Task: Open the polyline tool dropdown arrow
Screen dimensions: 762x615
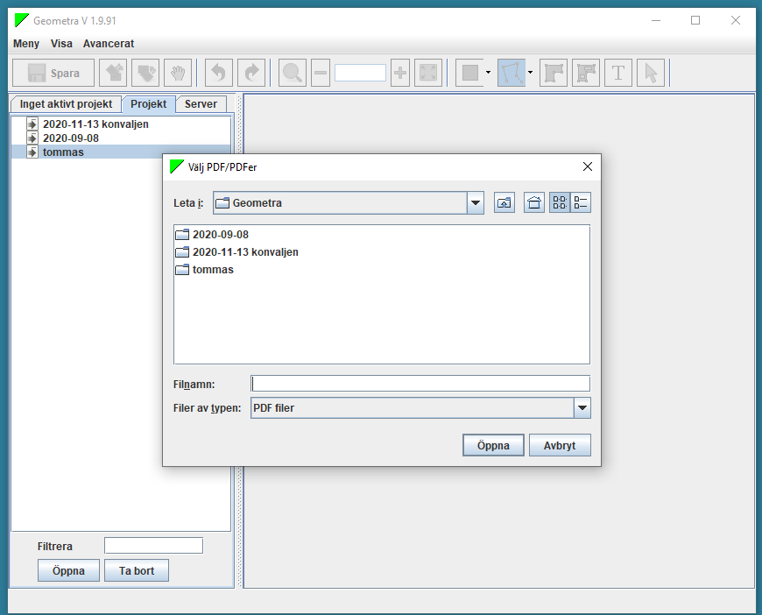Action: (530, 73)
